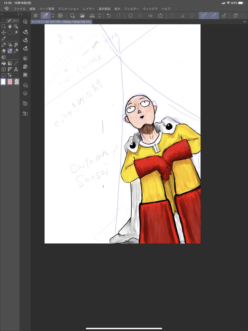Select the Frame border tool

[3, 69]
